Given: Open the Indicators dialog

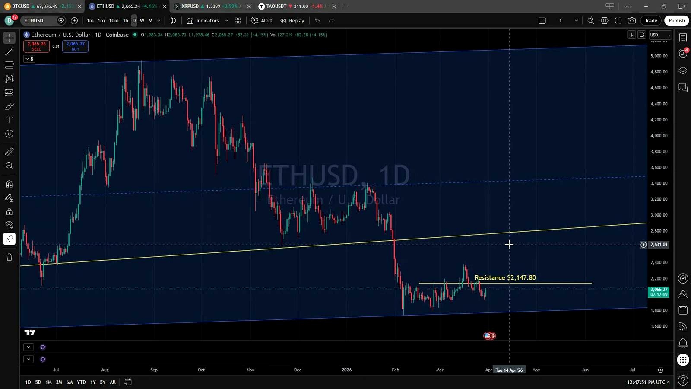Looking at the screenshot, I should tap(203, 20).
